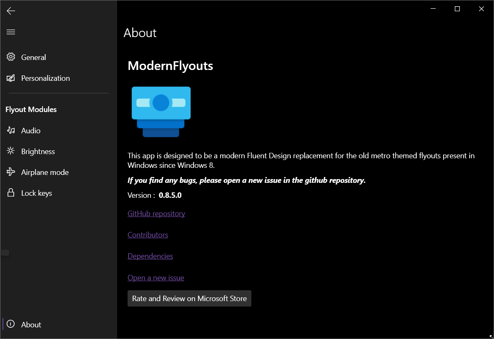
Task: Open the Audio flyout module settings
Action: click(x=59, y=130)
